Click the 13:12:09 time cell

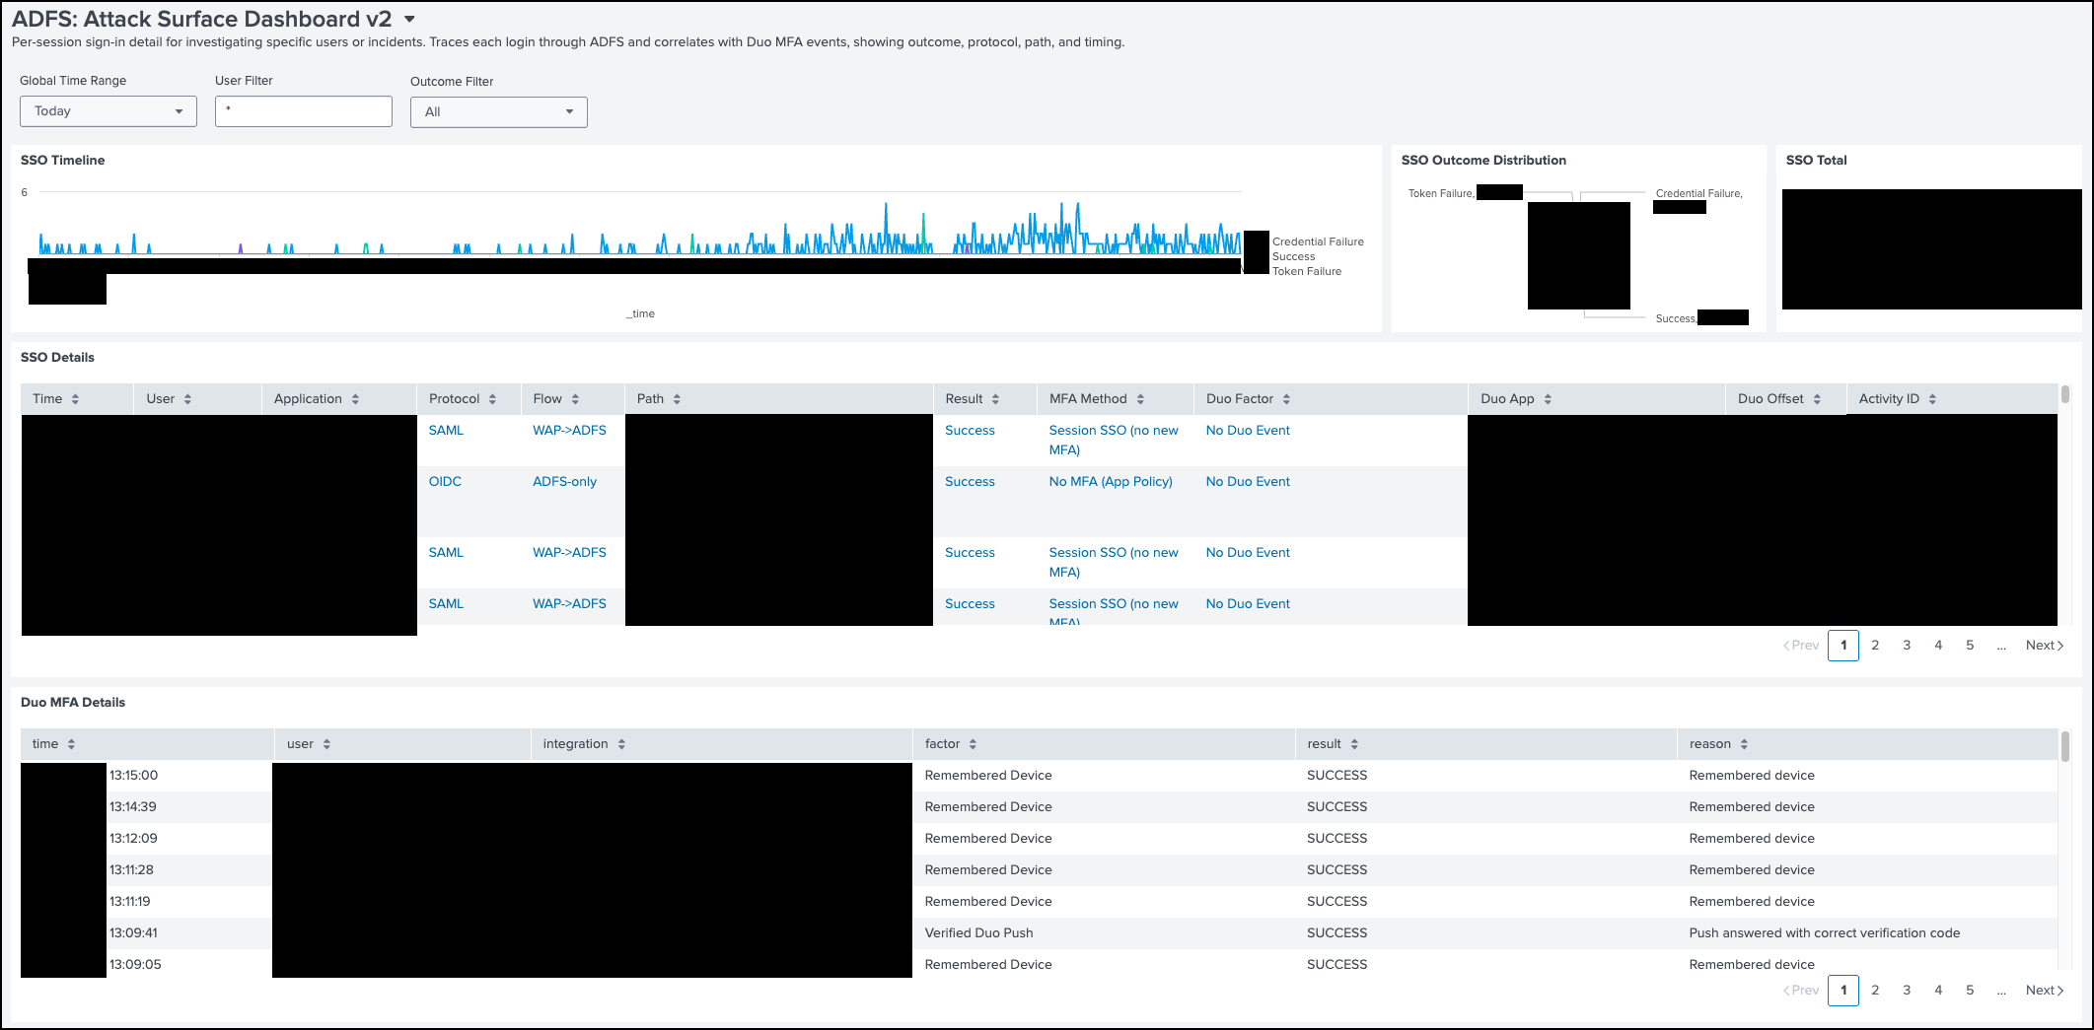(133, 839)
